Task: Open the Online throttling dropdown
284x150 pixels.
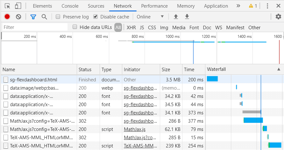Action: tap(150, 17)
